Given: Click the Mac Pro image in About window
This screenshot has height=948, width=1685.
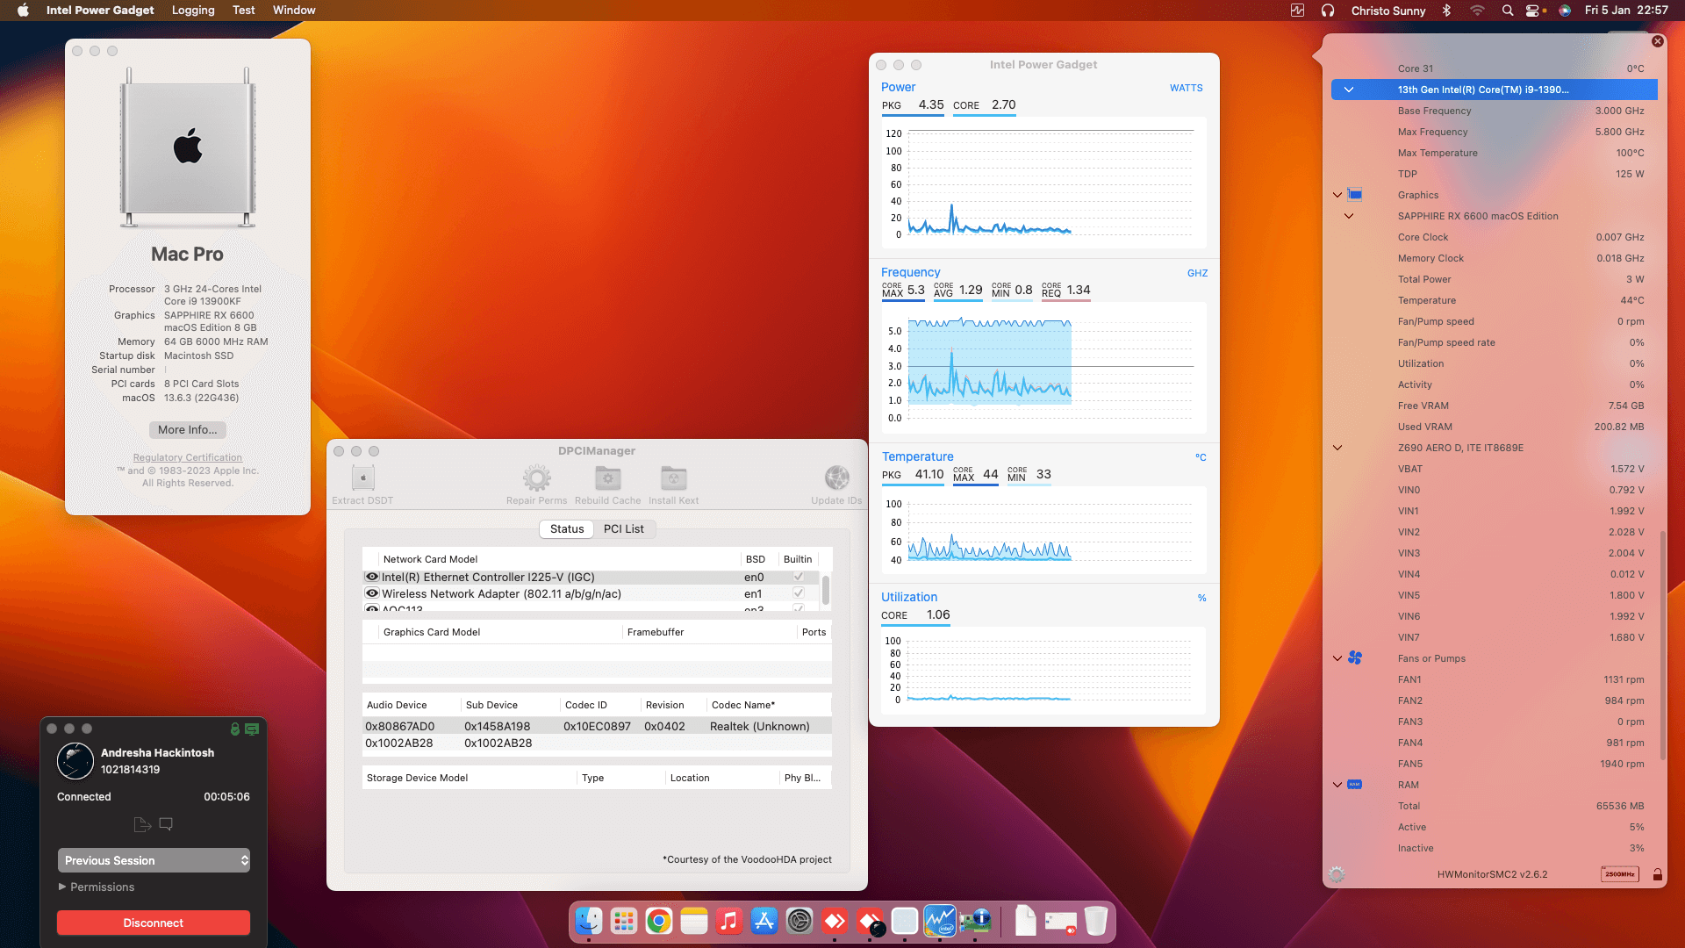Looking at the screenshot, I should coord(188,147).
